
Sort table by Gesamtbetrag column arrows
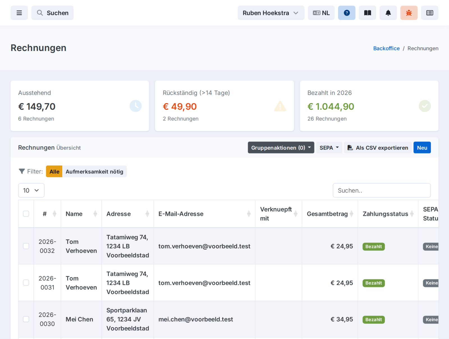pos(351,214)
